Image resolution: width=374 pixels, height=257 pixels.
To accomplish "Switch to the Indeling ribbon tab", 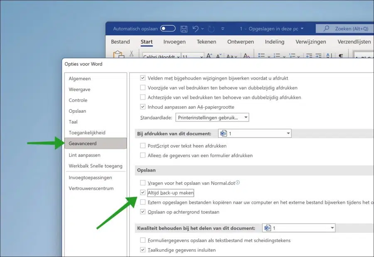I will point(275,41).
